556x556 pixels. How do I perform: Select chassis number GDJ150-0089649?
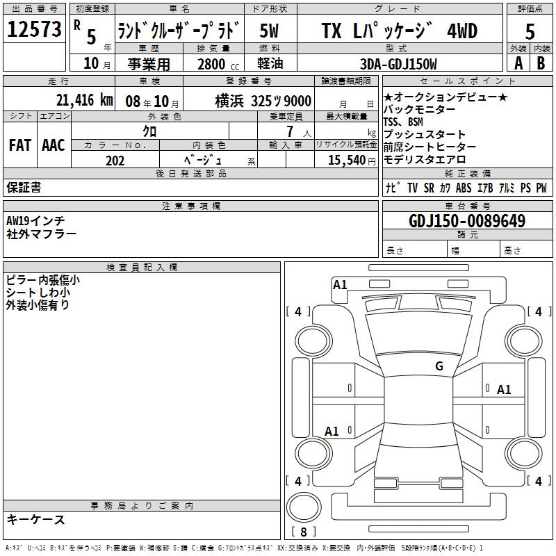point(467,221)
